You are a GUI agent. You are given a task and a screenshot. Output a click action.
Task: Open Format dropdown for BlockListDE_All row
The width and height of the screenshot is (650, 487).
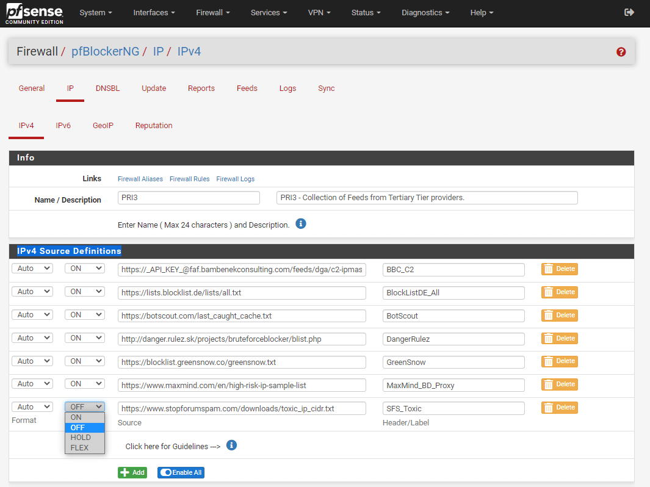(32, 292)
